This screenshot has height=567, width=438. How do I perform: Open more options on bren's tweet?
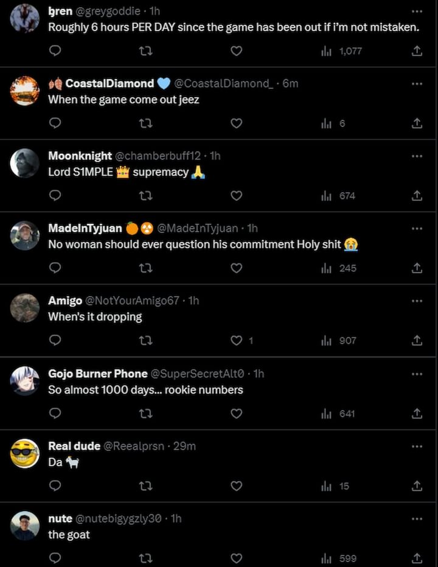(x=417, y=11)
